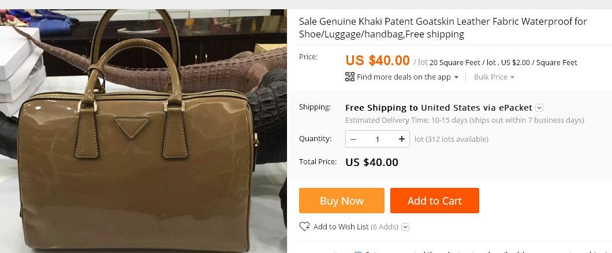Click the product title text
This screenshot has height=253, width=612.
(x=443, y=28)
